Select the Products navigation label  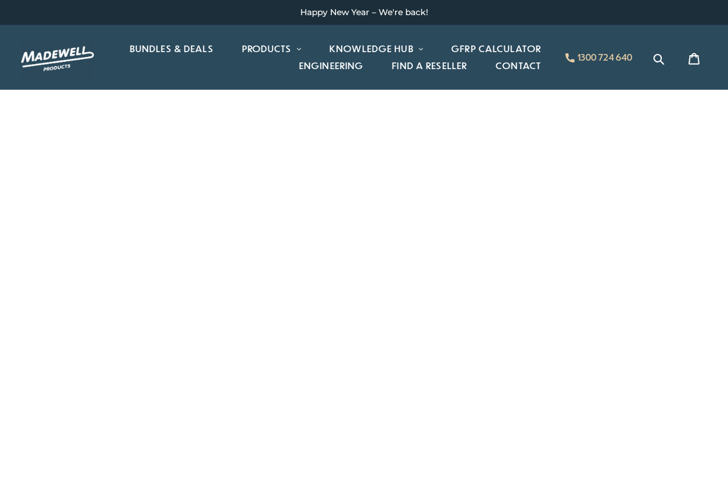coord(266,49)
